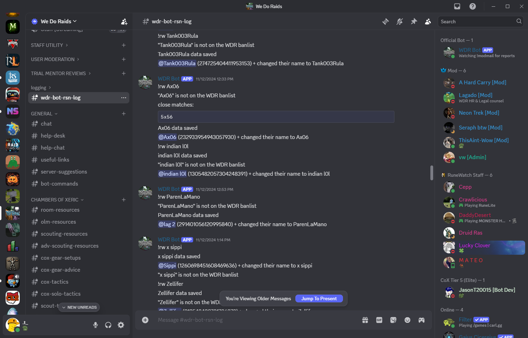Create channel in GENERAL category
The height and width of the screenshot is (338, 528).
(x=124, y=114)
